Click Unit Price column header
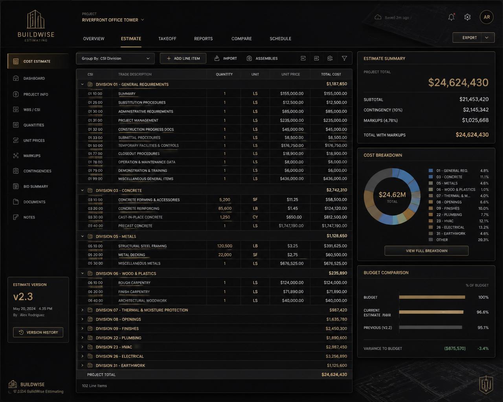Screen dimensions: 503x402 290,74
